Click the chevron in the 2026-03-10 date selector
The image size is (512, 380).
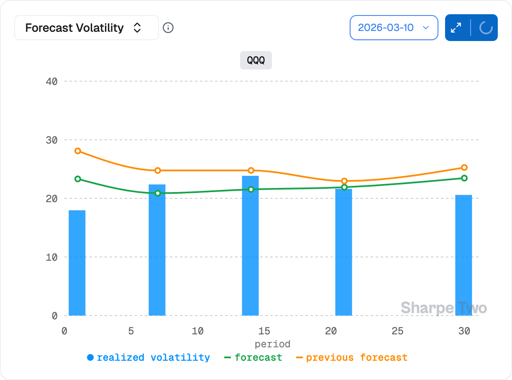[426, 28]
